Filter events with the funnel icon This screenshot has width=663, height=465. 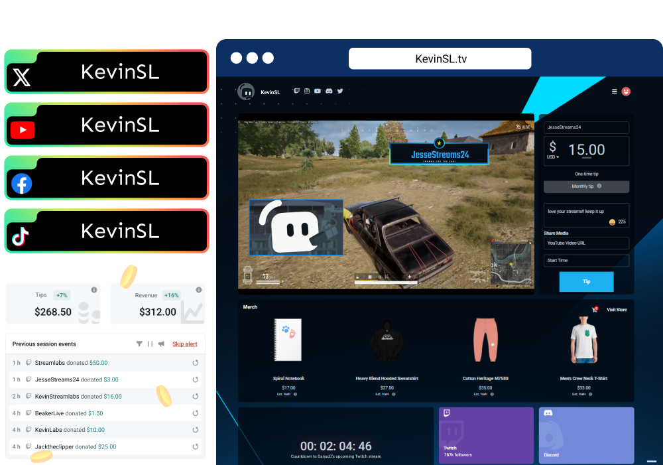coord(139,344)
